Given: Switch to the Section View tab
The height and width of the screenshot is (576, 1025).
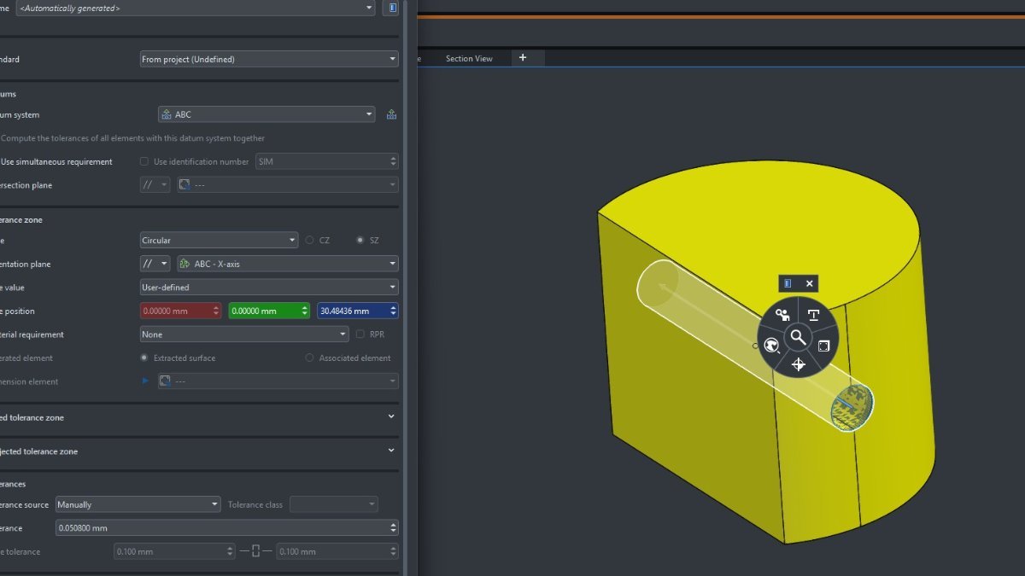Looking at the screenshot, I should coord(469,58).
